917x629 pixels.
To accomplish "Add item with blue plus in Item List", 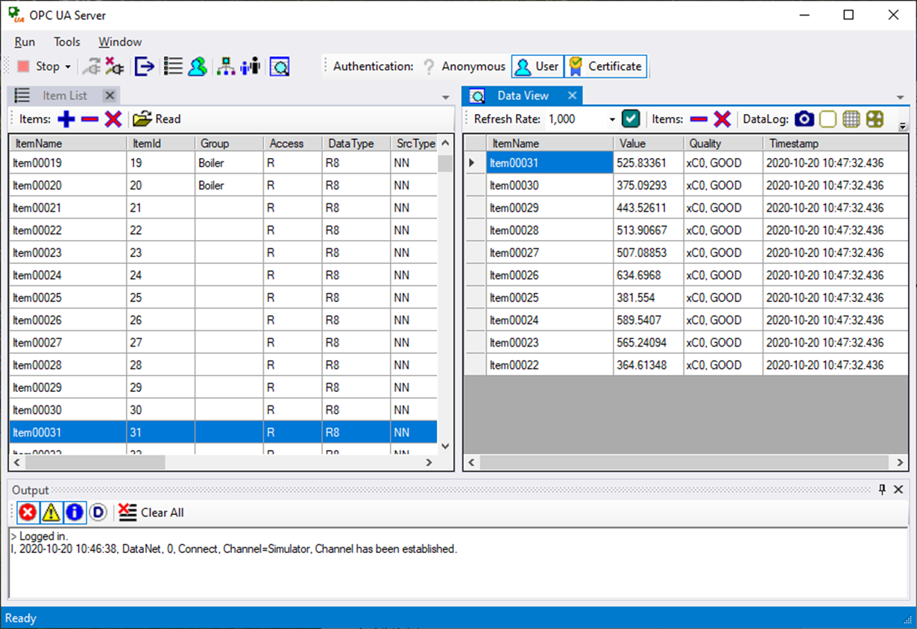I will click(66, 118).
